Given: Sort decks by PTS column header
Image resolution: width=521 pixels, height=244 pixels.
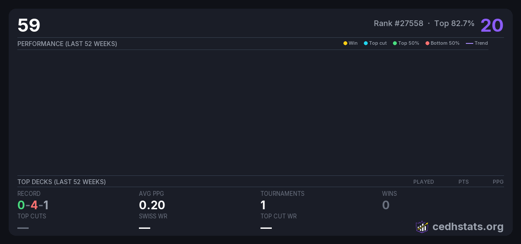Looking at the screenshot, I should coord(463,182).
